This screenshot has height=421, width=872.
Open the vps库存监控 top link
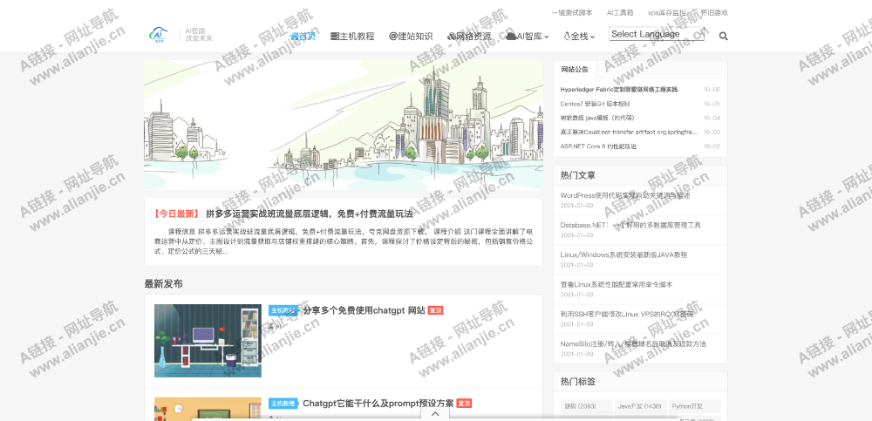[x=668, y=13]
